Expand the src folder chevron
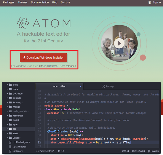This screenshot has width=163, height=155. click(x=7, y=129)
